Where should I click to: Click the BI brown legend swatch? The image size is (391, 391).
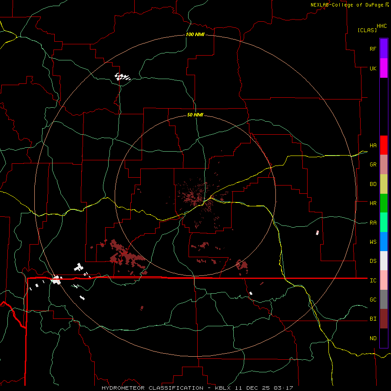click(384, 319)
